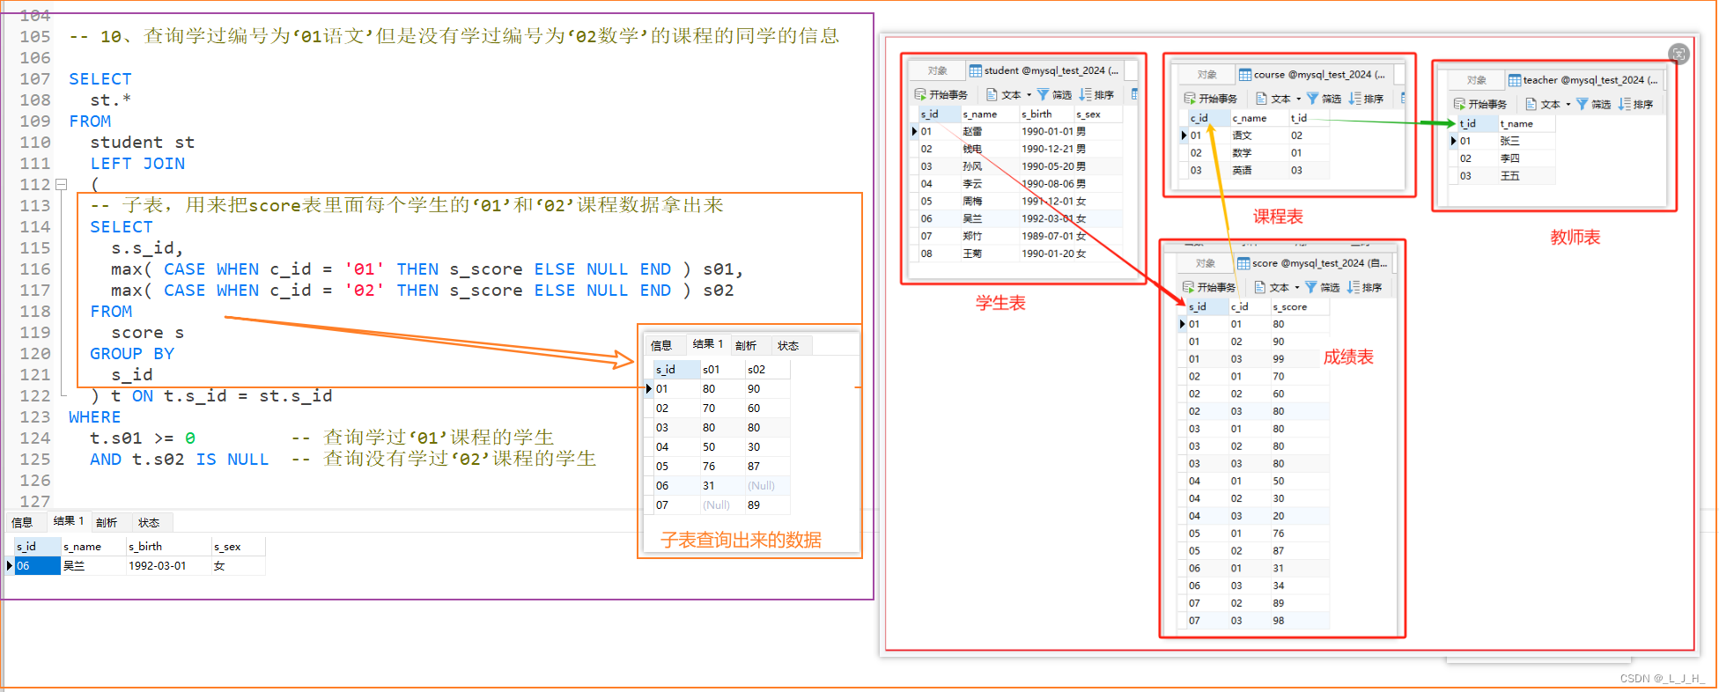The width and height of the screenshot is (1719, 692).
Task: Click the Text icon in course window
Action: pos(1261,99)
